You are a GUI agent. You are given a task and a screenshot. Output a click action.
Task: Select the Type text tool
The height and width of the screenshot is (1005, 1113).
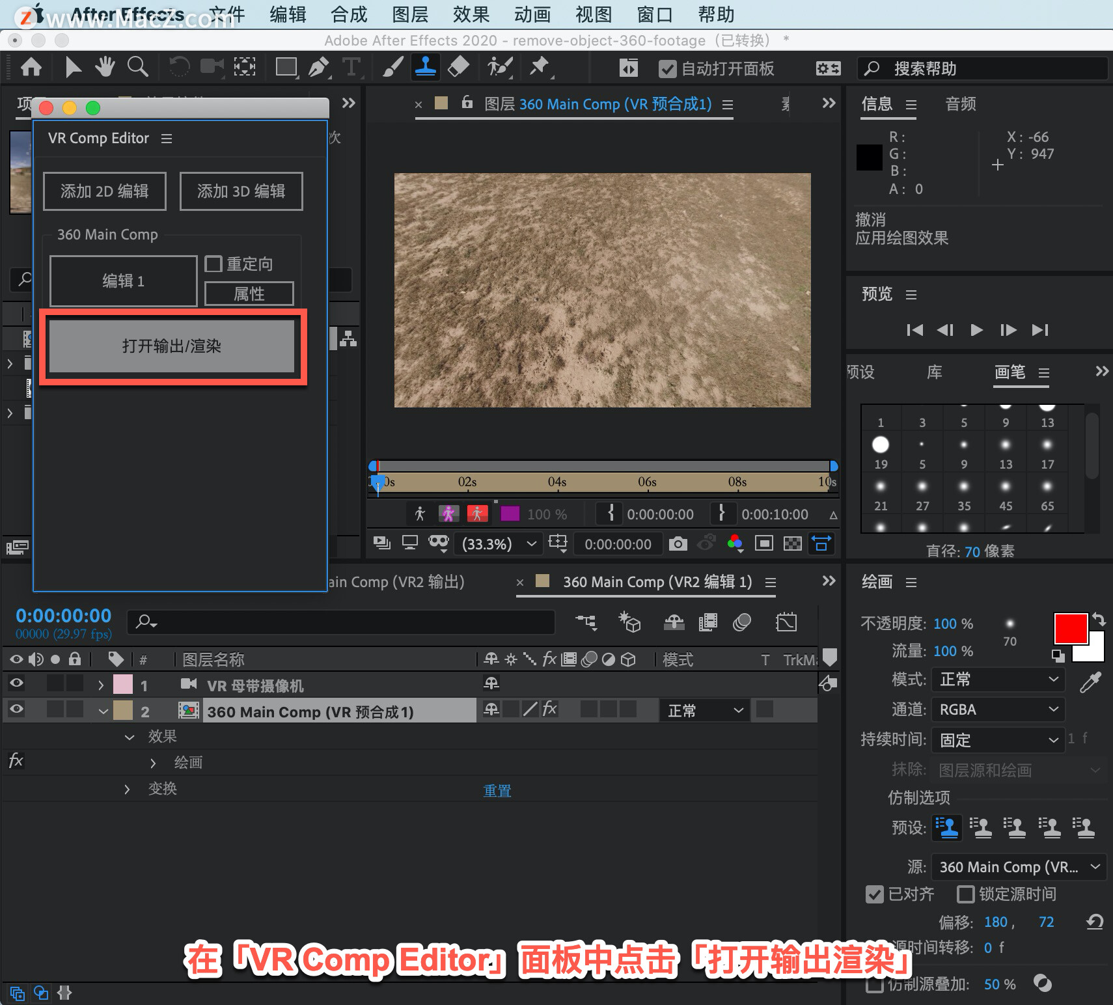pos(351,67)
